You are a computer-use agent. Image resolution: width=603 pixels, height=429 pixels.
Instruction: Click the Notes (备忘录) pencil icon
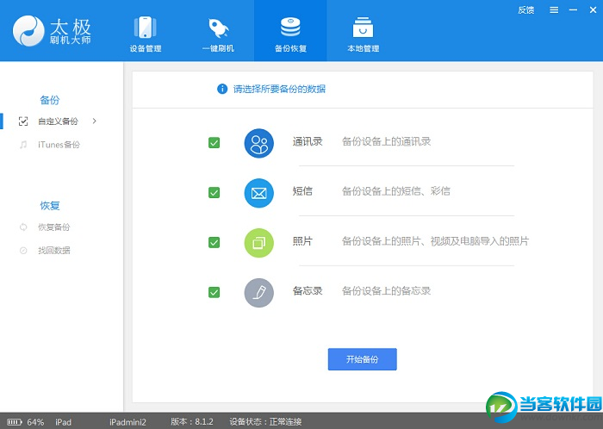(258, 293)
